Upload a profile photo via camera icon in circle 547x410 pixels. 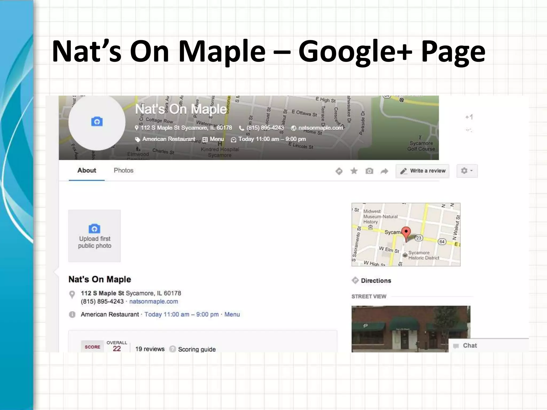(x=97, y=122)
